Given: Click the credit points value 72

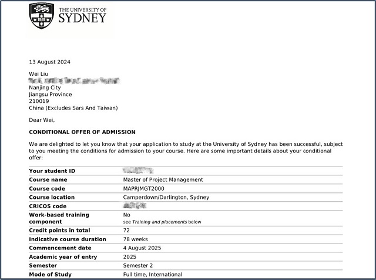Looking at the screenshot, I should click(126, 231).
